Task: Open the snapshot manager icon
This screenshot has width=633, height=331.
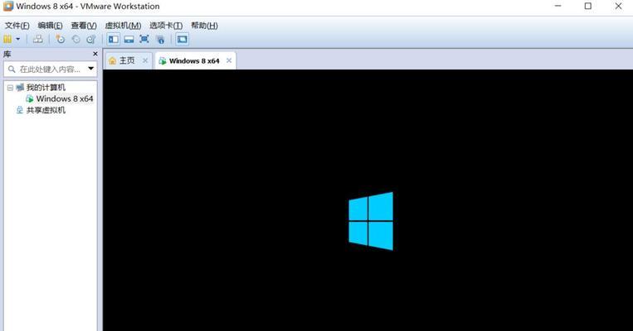Action: (x=90, y=39)
